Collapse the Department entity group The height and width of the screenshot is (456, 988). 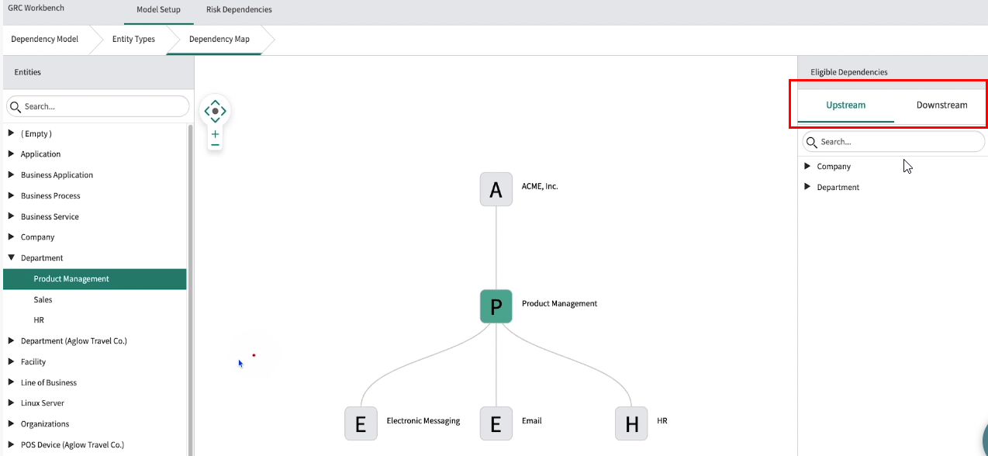(x=12, y=258)
